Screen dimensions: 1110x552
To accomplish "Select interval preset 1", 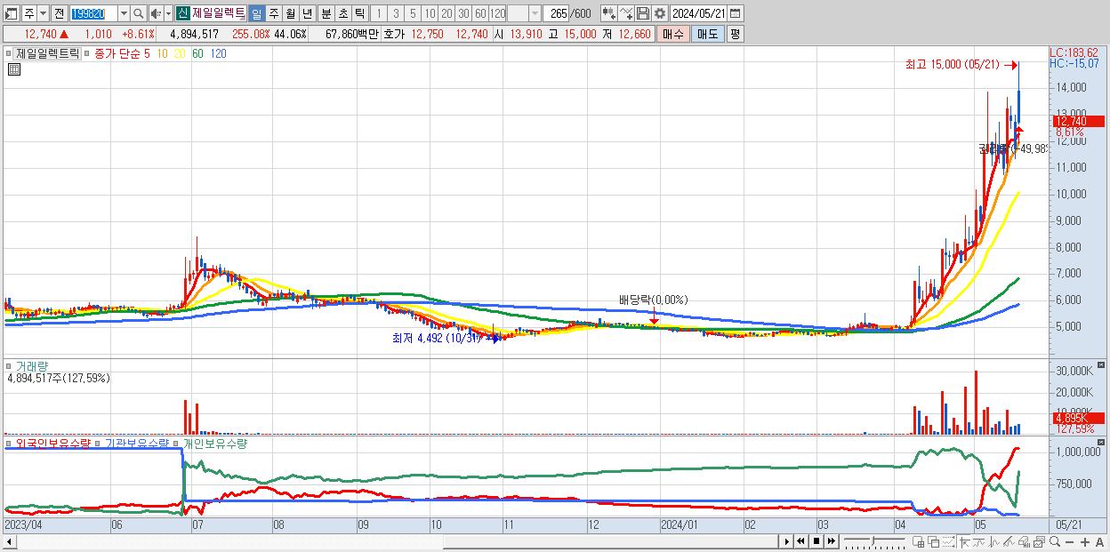I will click(x=379, y=13).
